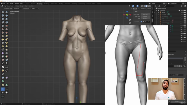Clear the local camera field
Viewport: 187px width, 105px height.
tap(149, 22)
